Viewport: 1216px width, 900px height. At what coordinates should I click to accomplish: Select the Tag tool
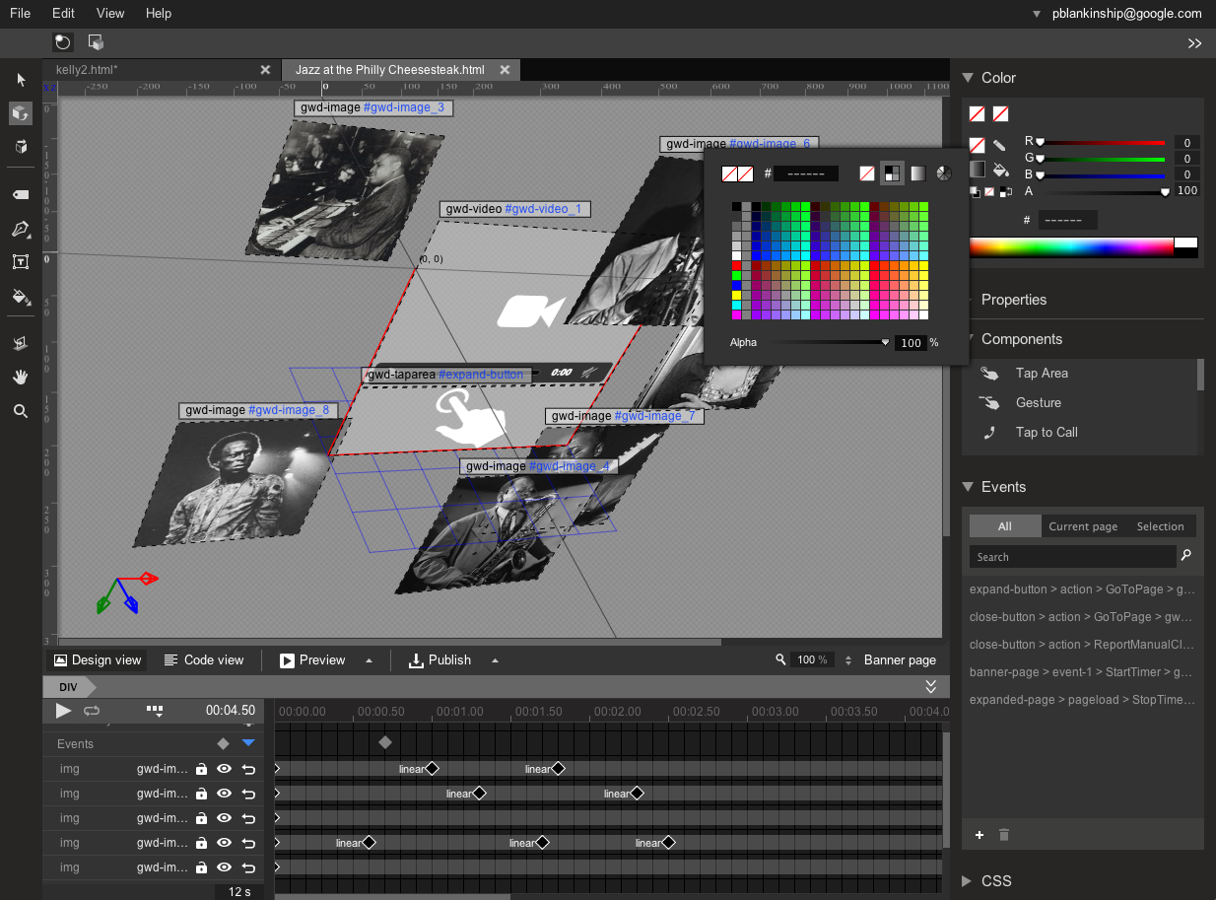click(21, 195)
